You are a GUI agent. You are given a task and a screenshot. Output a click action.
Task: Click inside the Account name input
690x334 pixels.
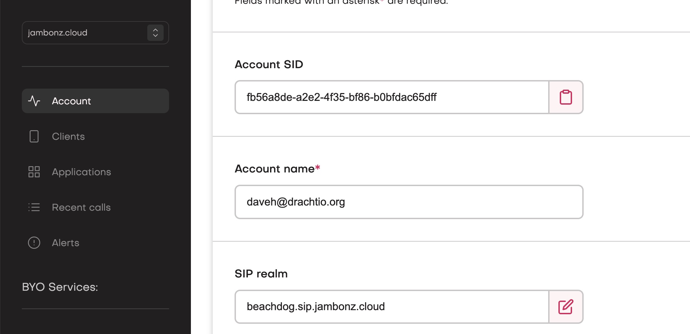point(409,202)
